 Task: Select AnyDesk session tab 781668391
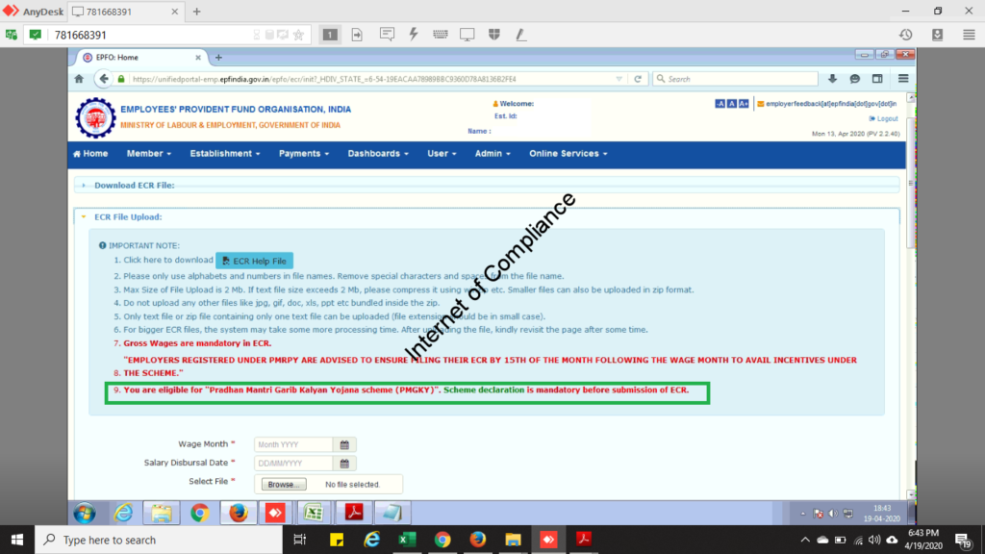pos(124,12)
